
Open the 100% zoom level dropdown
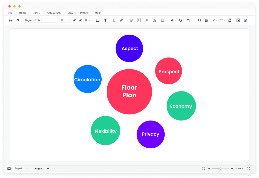pyautogui.click(x=239, y=169)
